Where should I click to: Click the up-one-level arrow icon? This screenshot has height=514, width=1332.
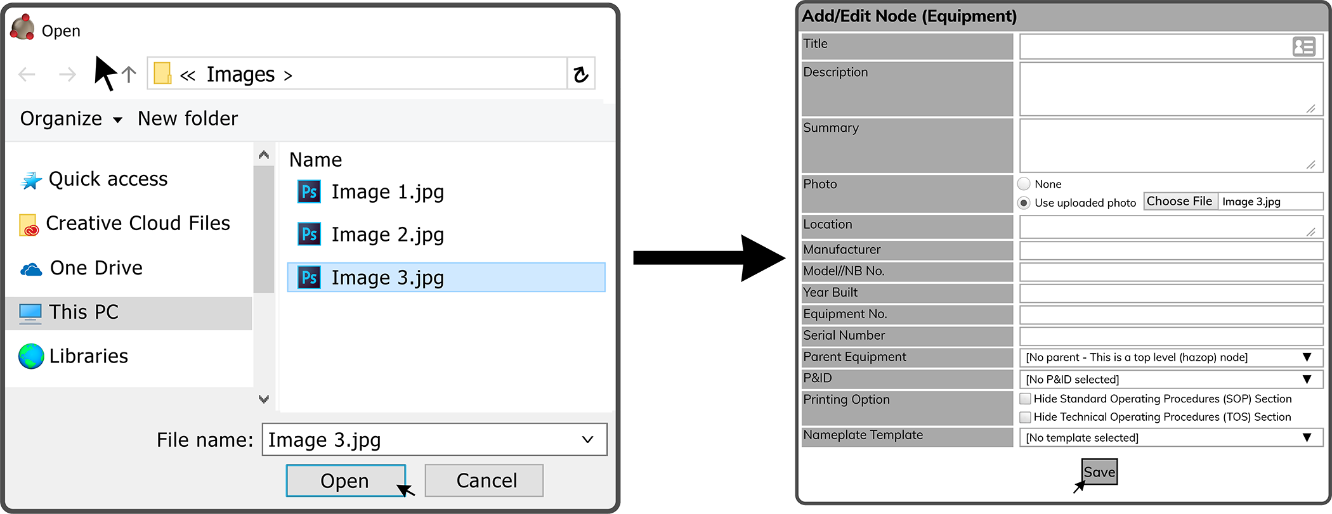coord(129,74)
